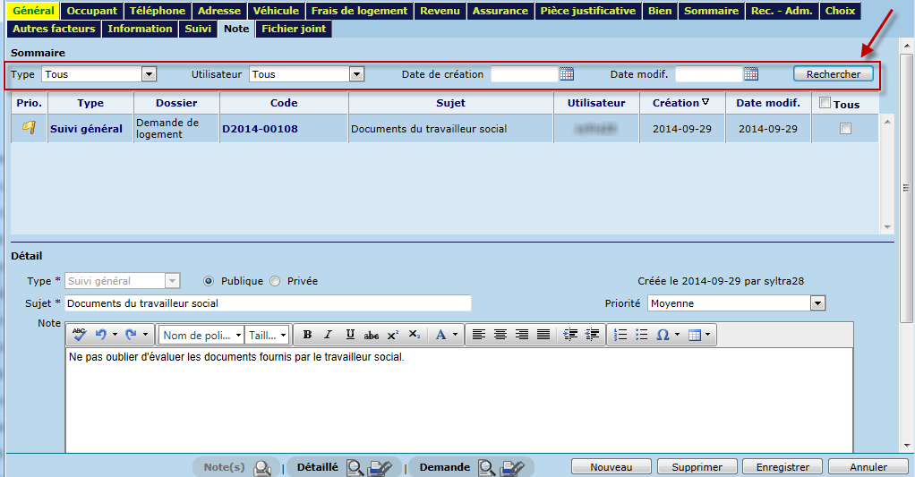Click the spell check icon in note toolbar
The width and height of the screenshot is (915, 477).
[x=79, y=335]
